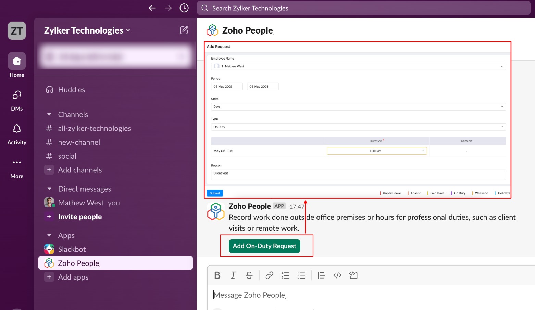
Task: Collapse the Direct messages section
Action: pyautogui.click(x=49, y=189)
